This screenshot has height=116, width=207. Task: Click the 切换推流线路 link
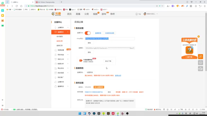click(x=109, y=33)
